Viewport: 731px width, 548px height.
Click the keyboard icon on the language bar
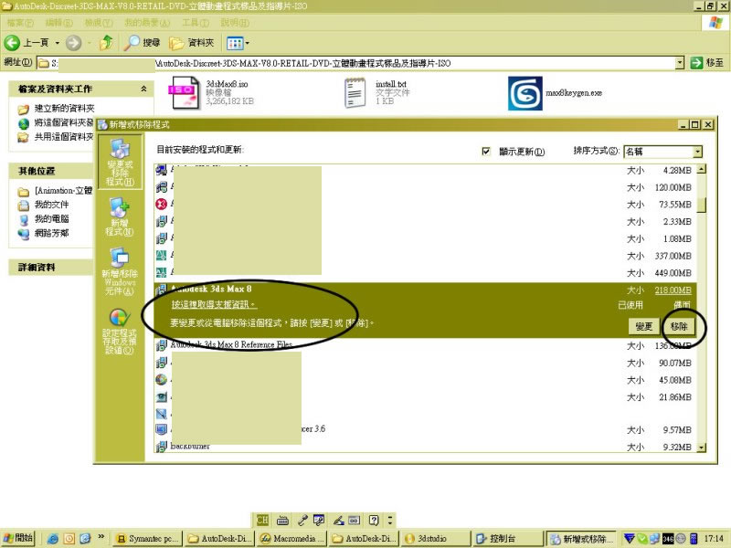[282, 520]
